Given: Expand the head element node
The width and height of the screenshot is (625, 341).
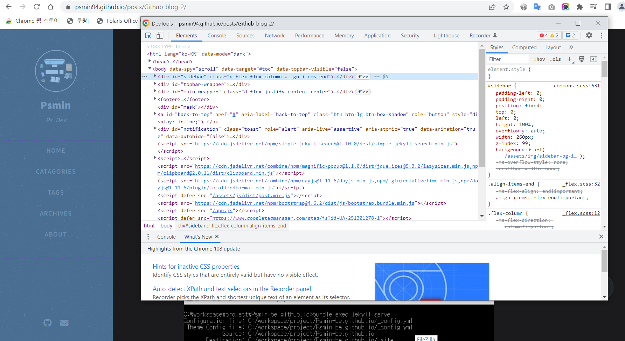Looking at the screenshot, I should click(x=150, y=61).
